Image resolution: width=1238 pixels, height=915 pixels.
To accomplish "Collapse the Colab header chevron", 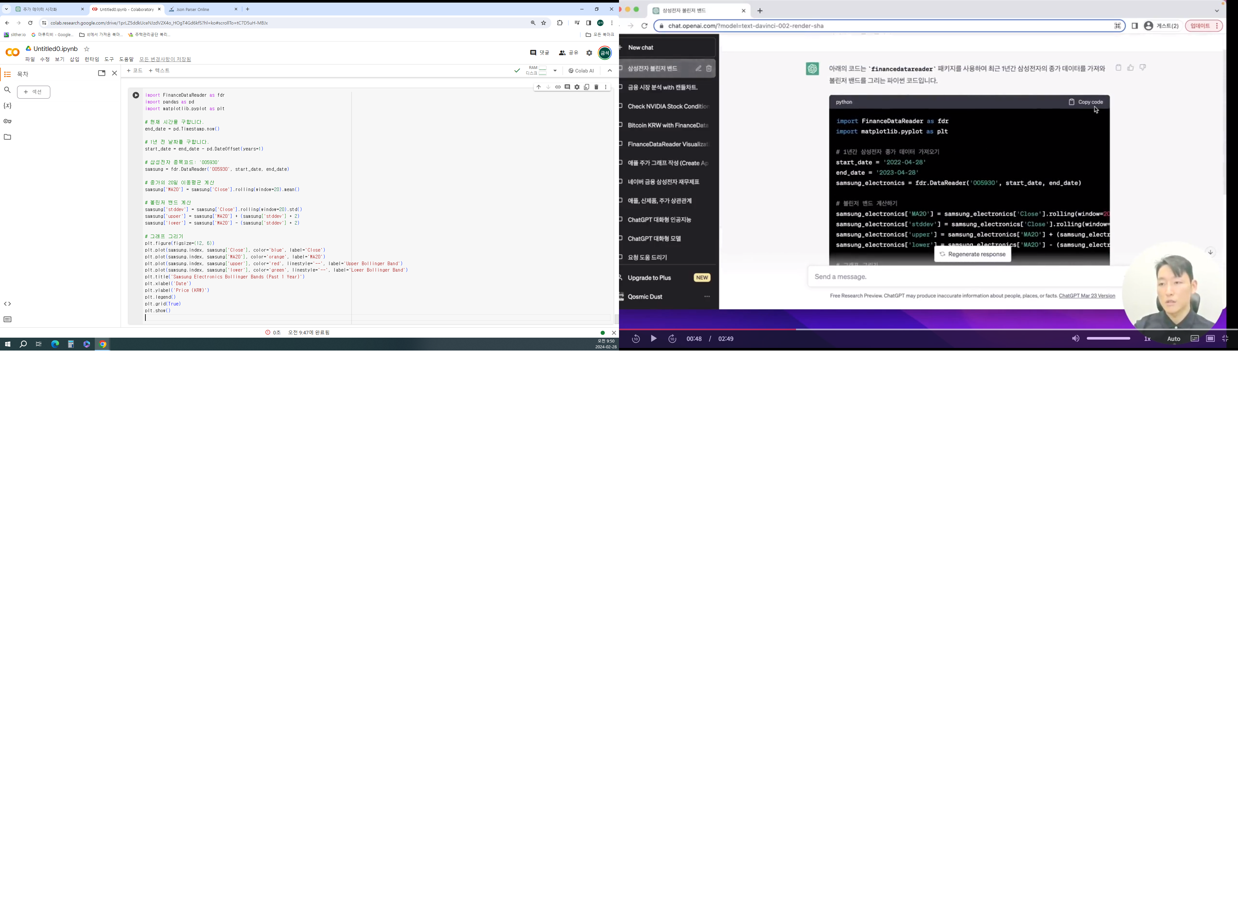I will click(x=610, y=71).
